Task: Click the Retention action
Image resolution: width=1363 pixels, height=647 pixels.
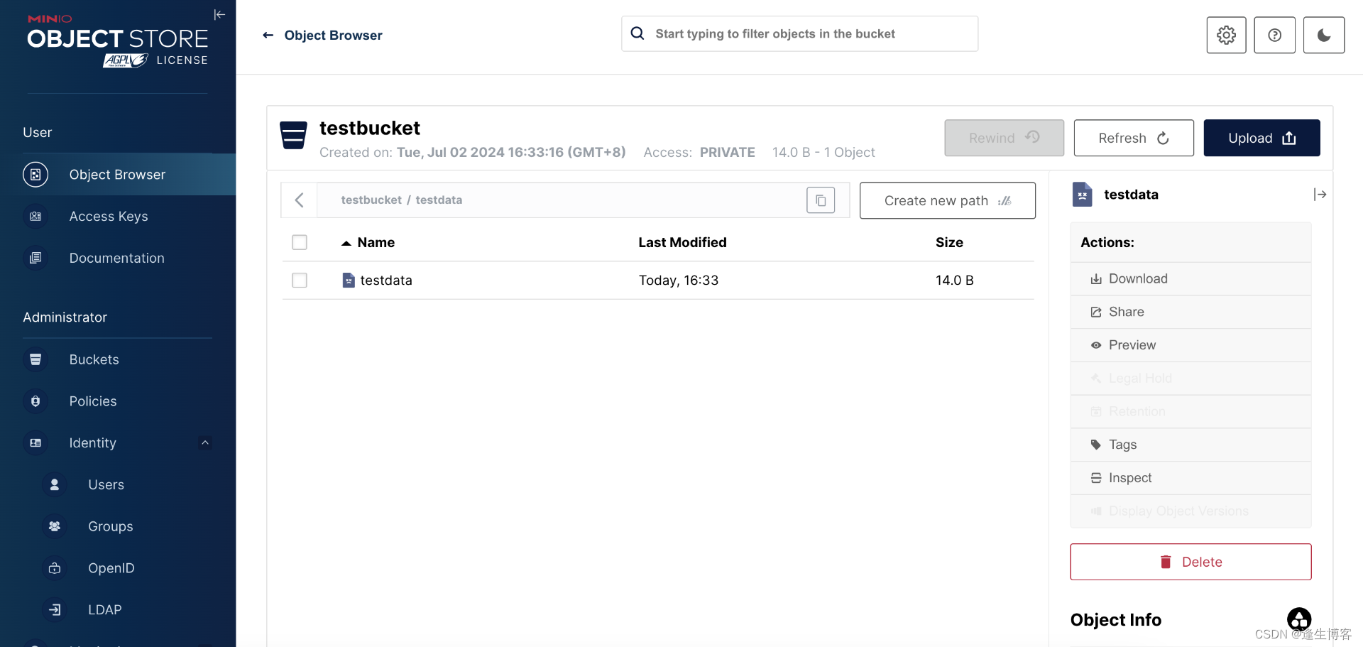Action: (x=1190, y=411)
